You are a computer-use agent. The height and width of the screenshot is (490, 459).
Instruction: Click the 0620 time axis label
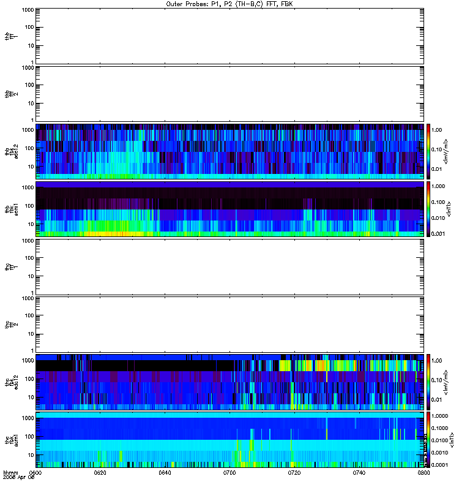coord(100,472)
